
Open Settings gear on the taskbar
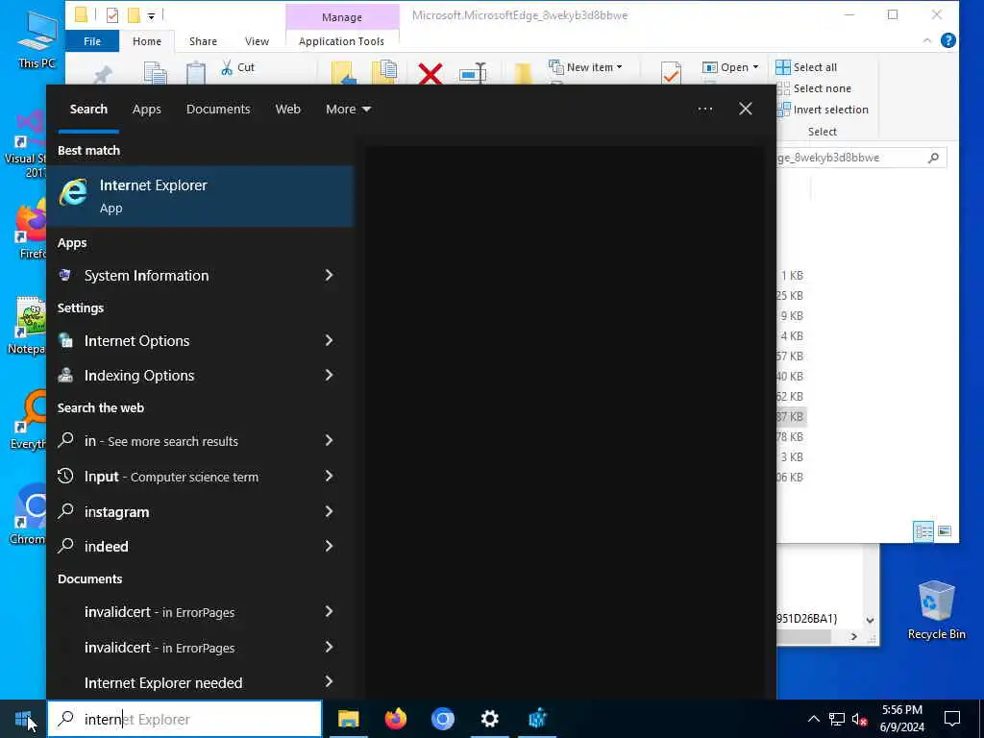[x=489, y=719]
